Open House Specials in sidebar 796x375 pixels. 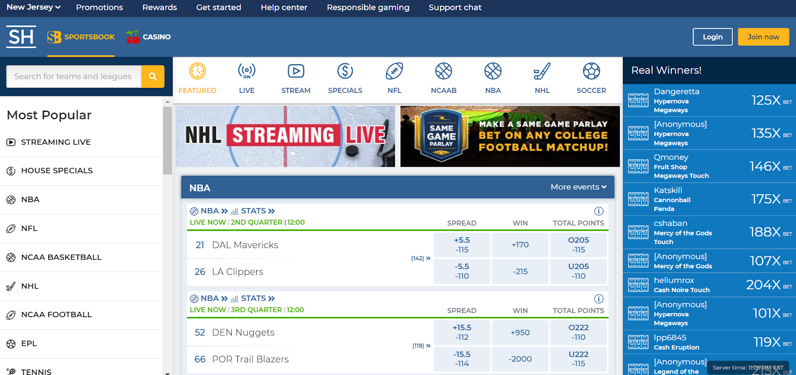tap(81, 171)
